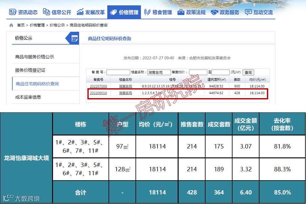Focus the minimum 备案均价 input field
The image size is (306, 204).
coord(198,72)
